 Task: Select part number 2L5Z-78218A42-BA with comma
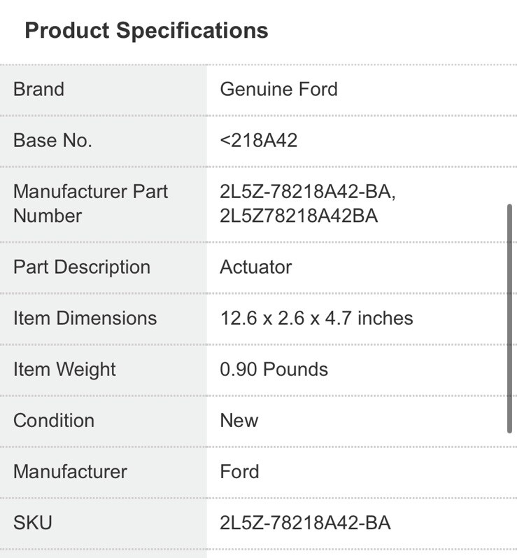pos(308,192)
